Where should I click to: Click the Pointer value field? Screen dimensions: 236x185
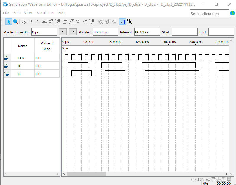(x=105, y=32)
